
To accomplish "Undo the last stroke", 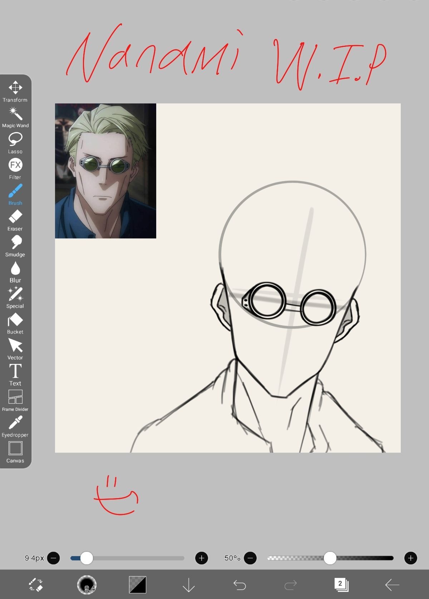I will 240,585.
